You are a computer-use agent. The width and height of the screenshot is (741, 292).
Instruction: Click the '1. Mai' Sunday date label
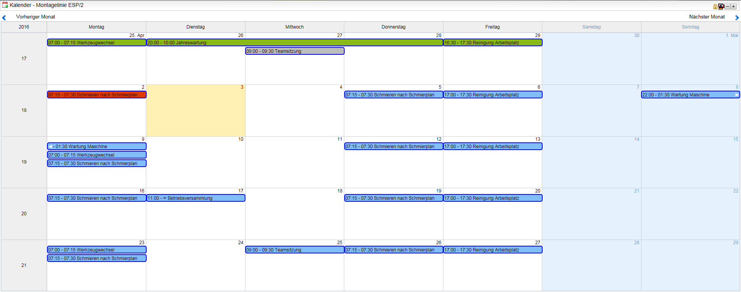(x=732, y=35)
